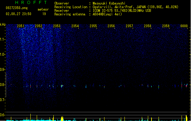Screen dimensions: 191x121
Task: Click the meteor count 19
Action: [44, 14]
